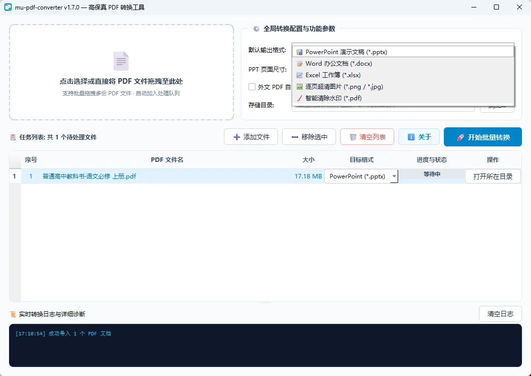Click the 大小 column header
Viewport: 531px width, 376px height.
(x=309, y=160)
